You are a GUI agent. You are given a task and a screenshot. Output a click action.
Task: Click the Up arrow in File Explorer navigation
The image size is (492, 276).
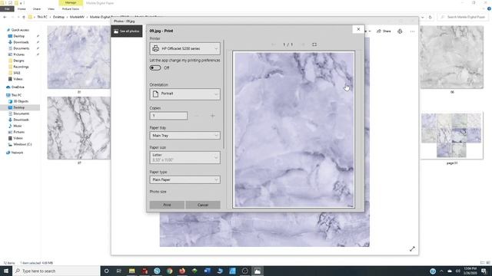pyautogui.click(x=24, y=17)
